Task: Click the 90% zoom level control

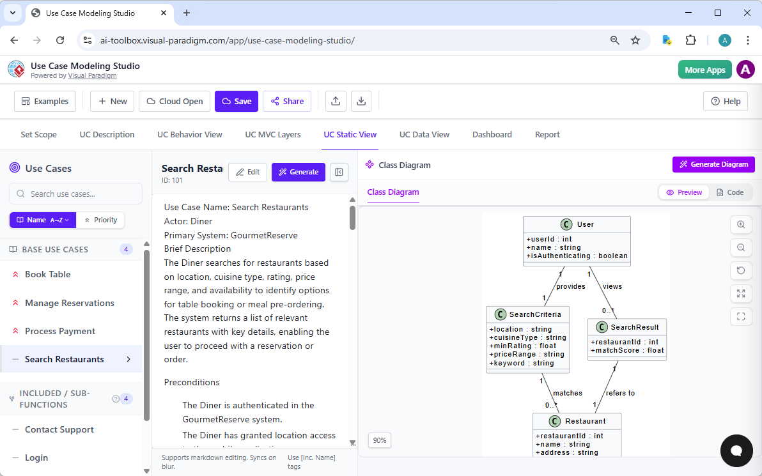Action: click(379, 440)
